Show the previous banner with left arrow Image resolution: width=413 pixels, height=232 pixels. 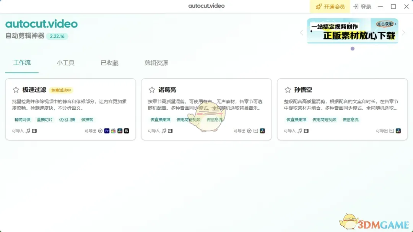click(x=301, y=33)
